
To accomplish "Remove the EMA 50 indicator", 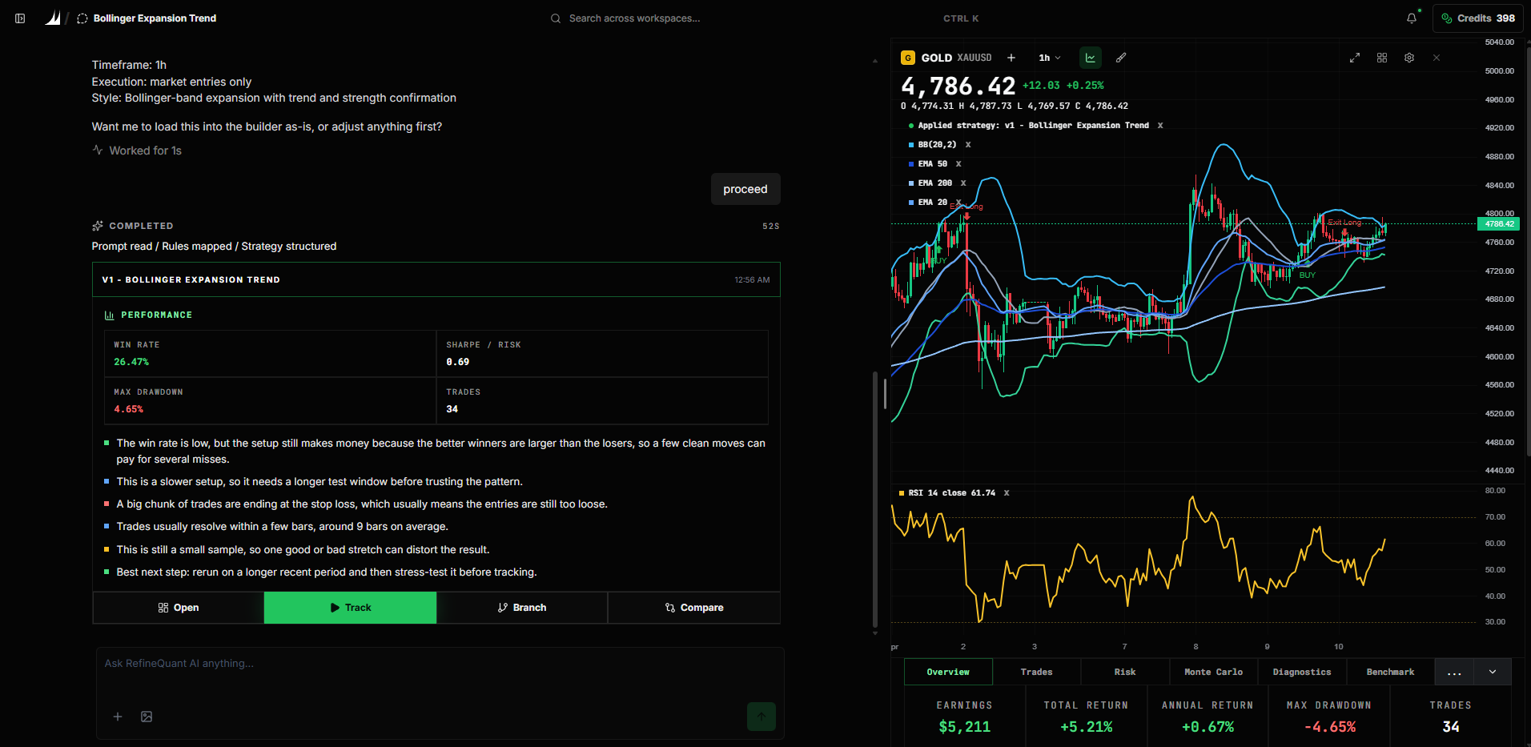I will tap(958, 164).
